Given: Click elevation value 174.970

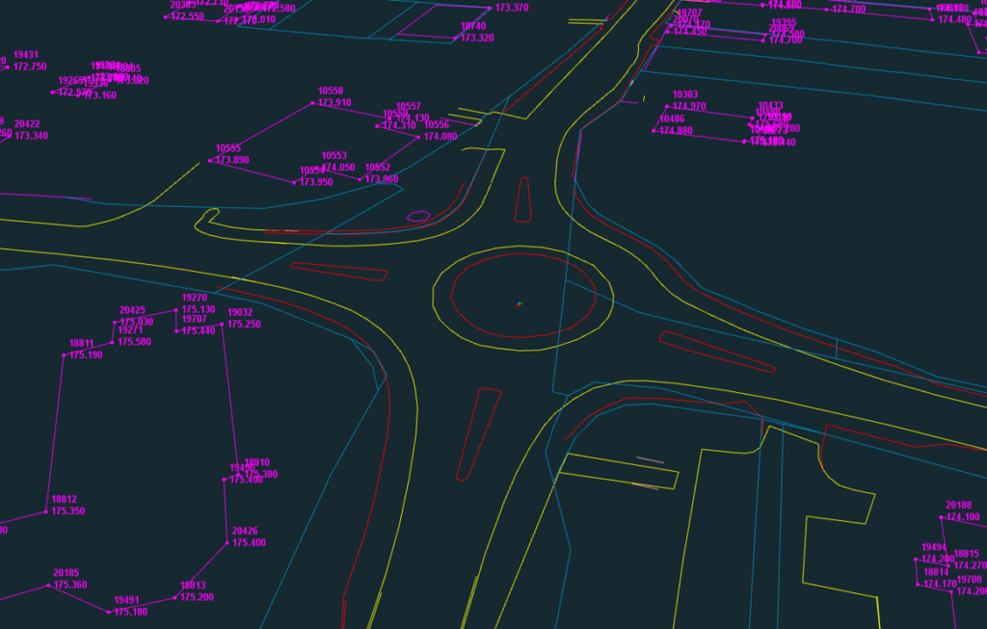Looking at the screenshot, I should click(690, 107).
